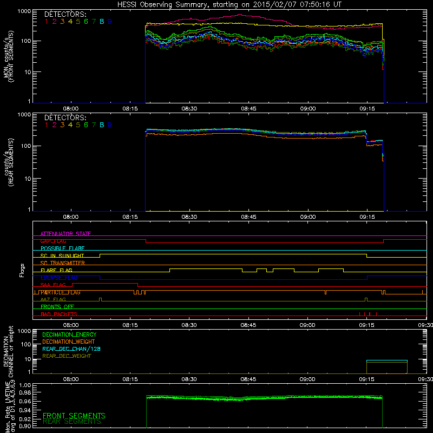433x433 pixels.
Task: Click the DECIMATION_WEIGHT legend entry
Action: click(69, 342)
